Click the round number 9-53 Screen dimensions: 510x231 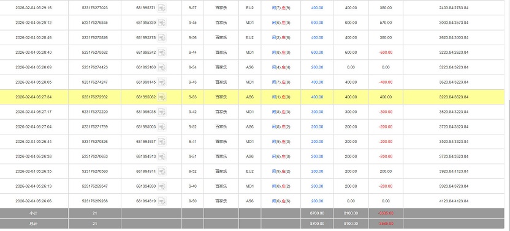[x=192, y=97]
